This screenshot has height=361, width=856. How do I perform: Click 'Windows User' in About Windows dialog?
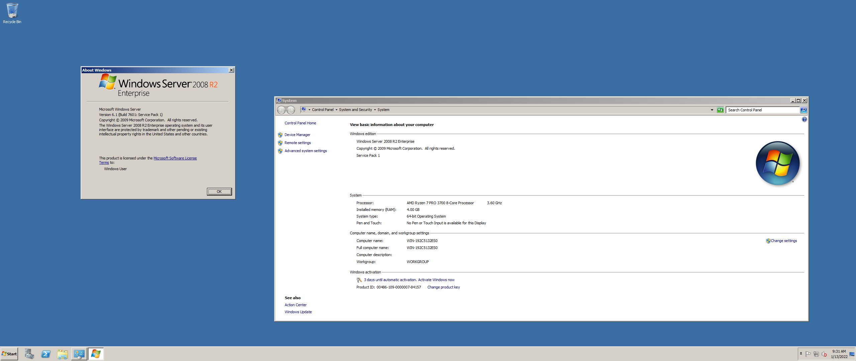(115, 169)
